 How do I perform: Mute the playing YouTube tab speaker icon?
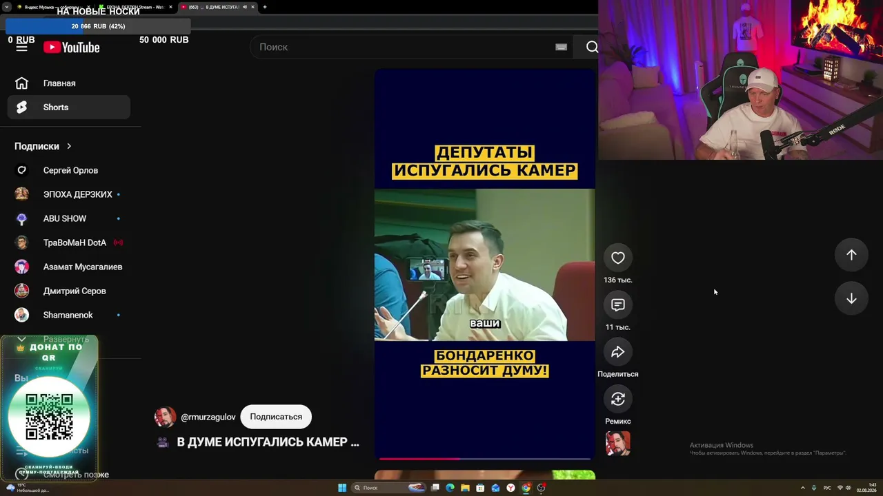[244, 7]
